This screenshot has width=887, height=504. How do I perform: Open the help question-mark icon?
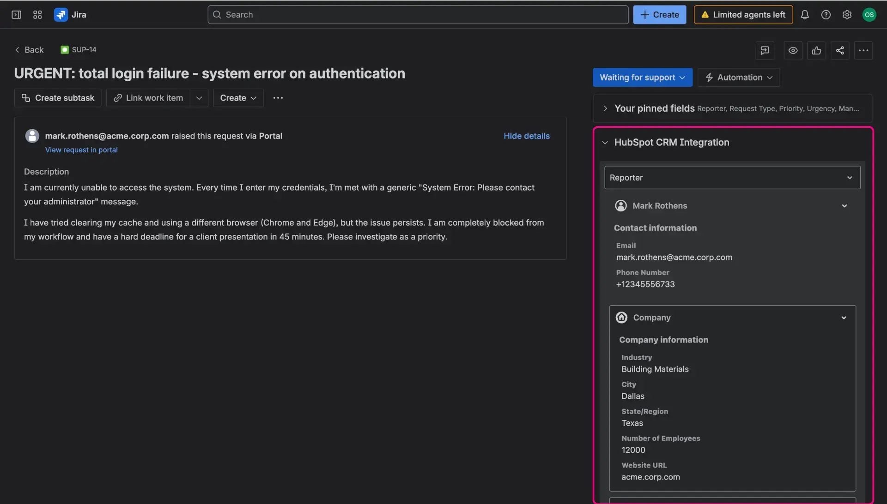coord(826,14)
